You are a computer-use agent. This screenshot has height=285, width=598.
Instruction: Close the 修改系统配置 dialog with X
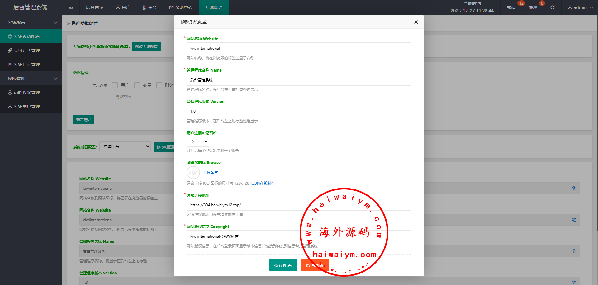[416, 22]
